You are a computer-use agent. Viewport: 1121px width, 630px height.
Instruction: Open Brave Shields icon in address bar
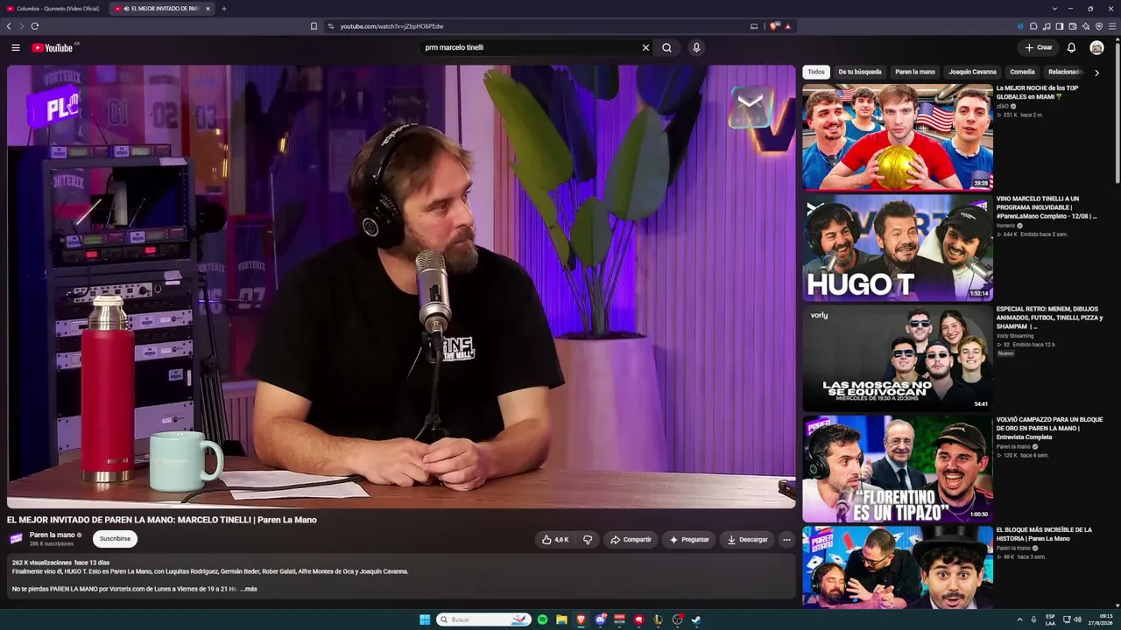pyautogui.click(x=774, y=26)
